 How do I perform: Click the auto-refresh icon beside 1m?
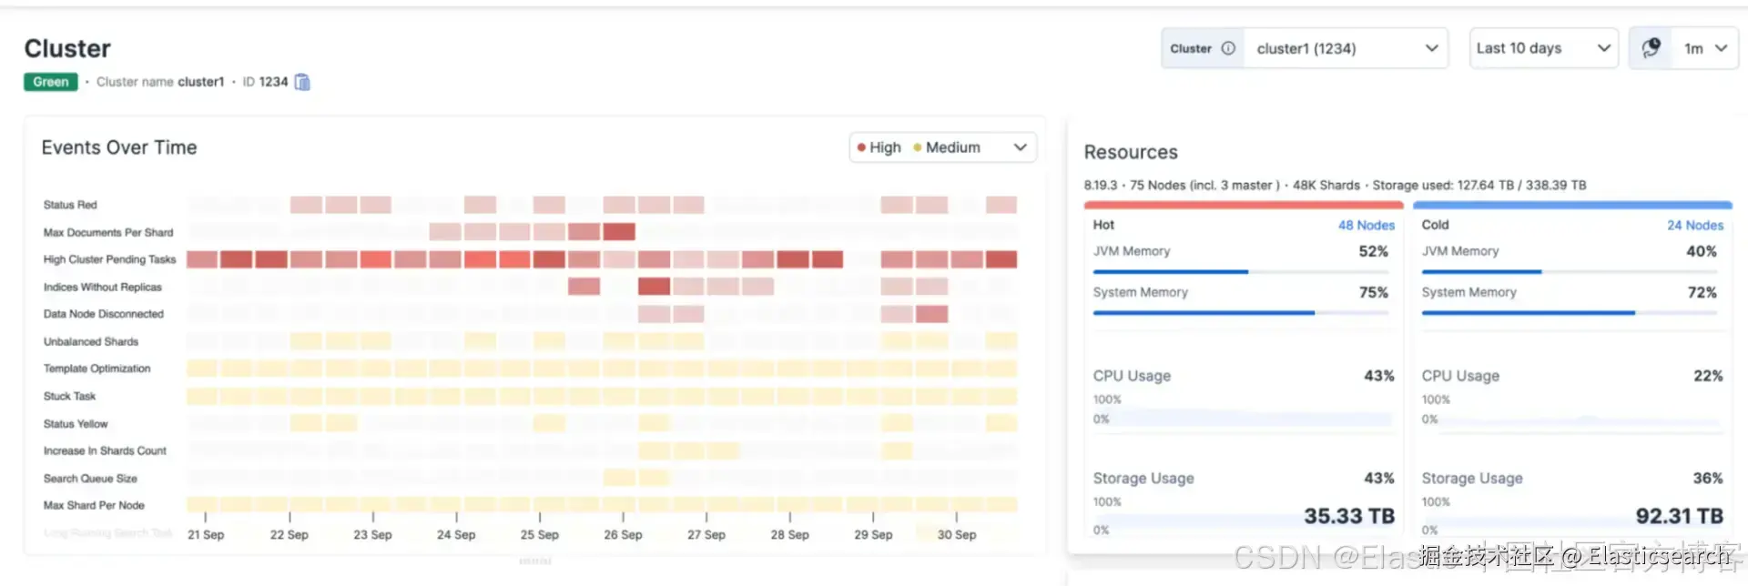point(1651,48)
